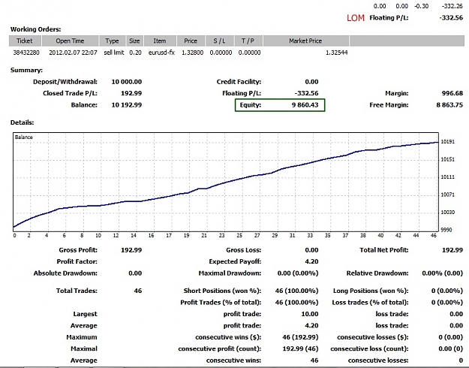469x368 pixels.
Task: Click the 'Working Orders:' heading
Action: (35, 29)
